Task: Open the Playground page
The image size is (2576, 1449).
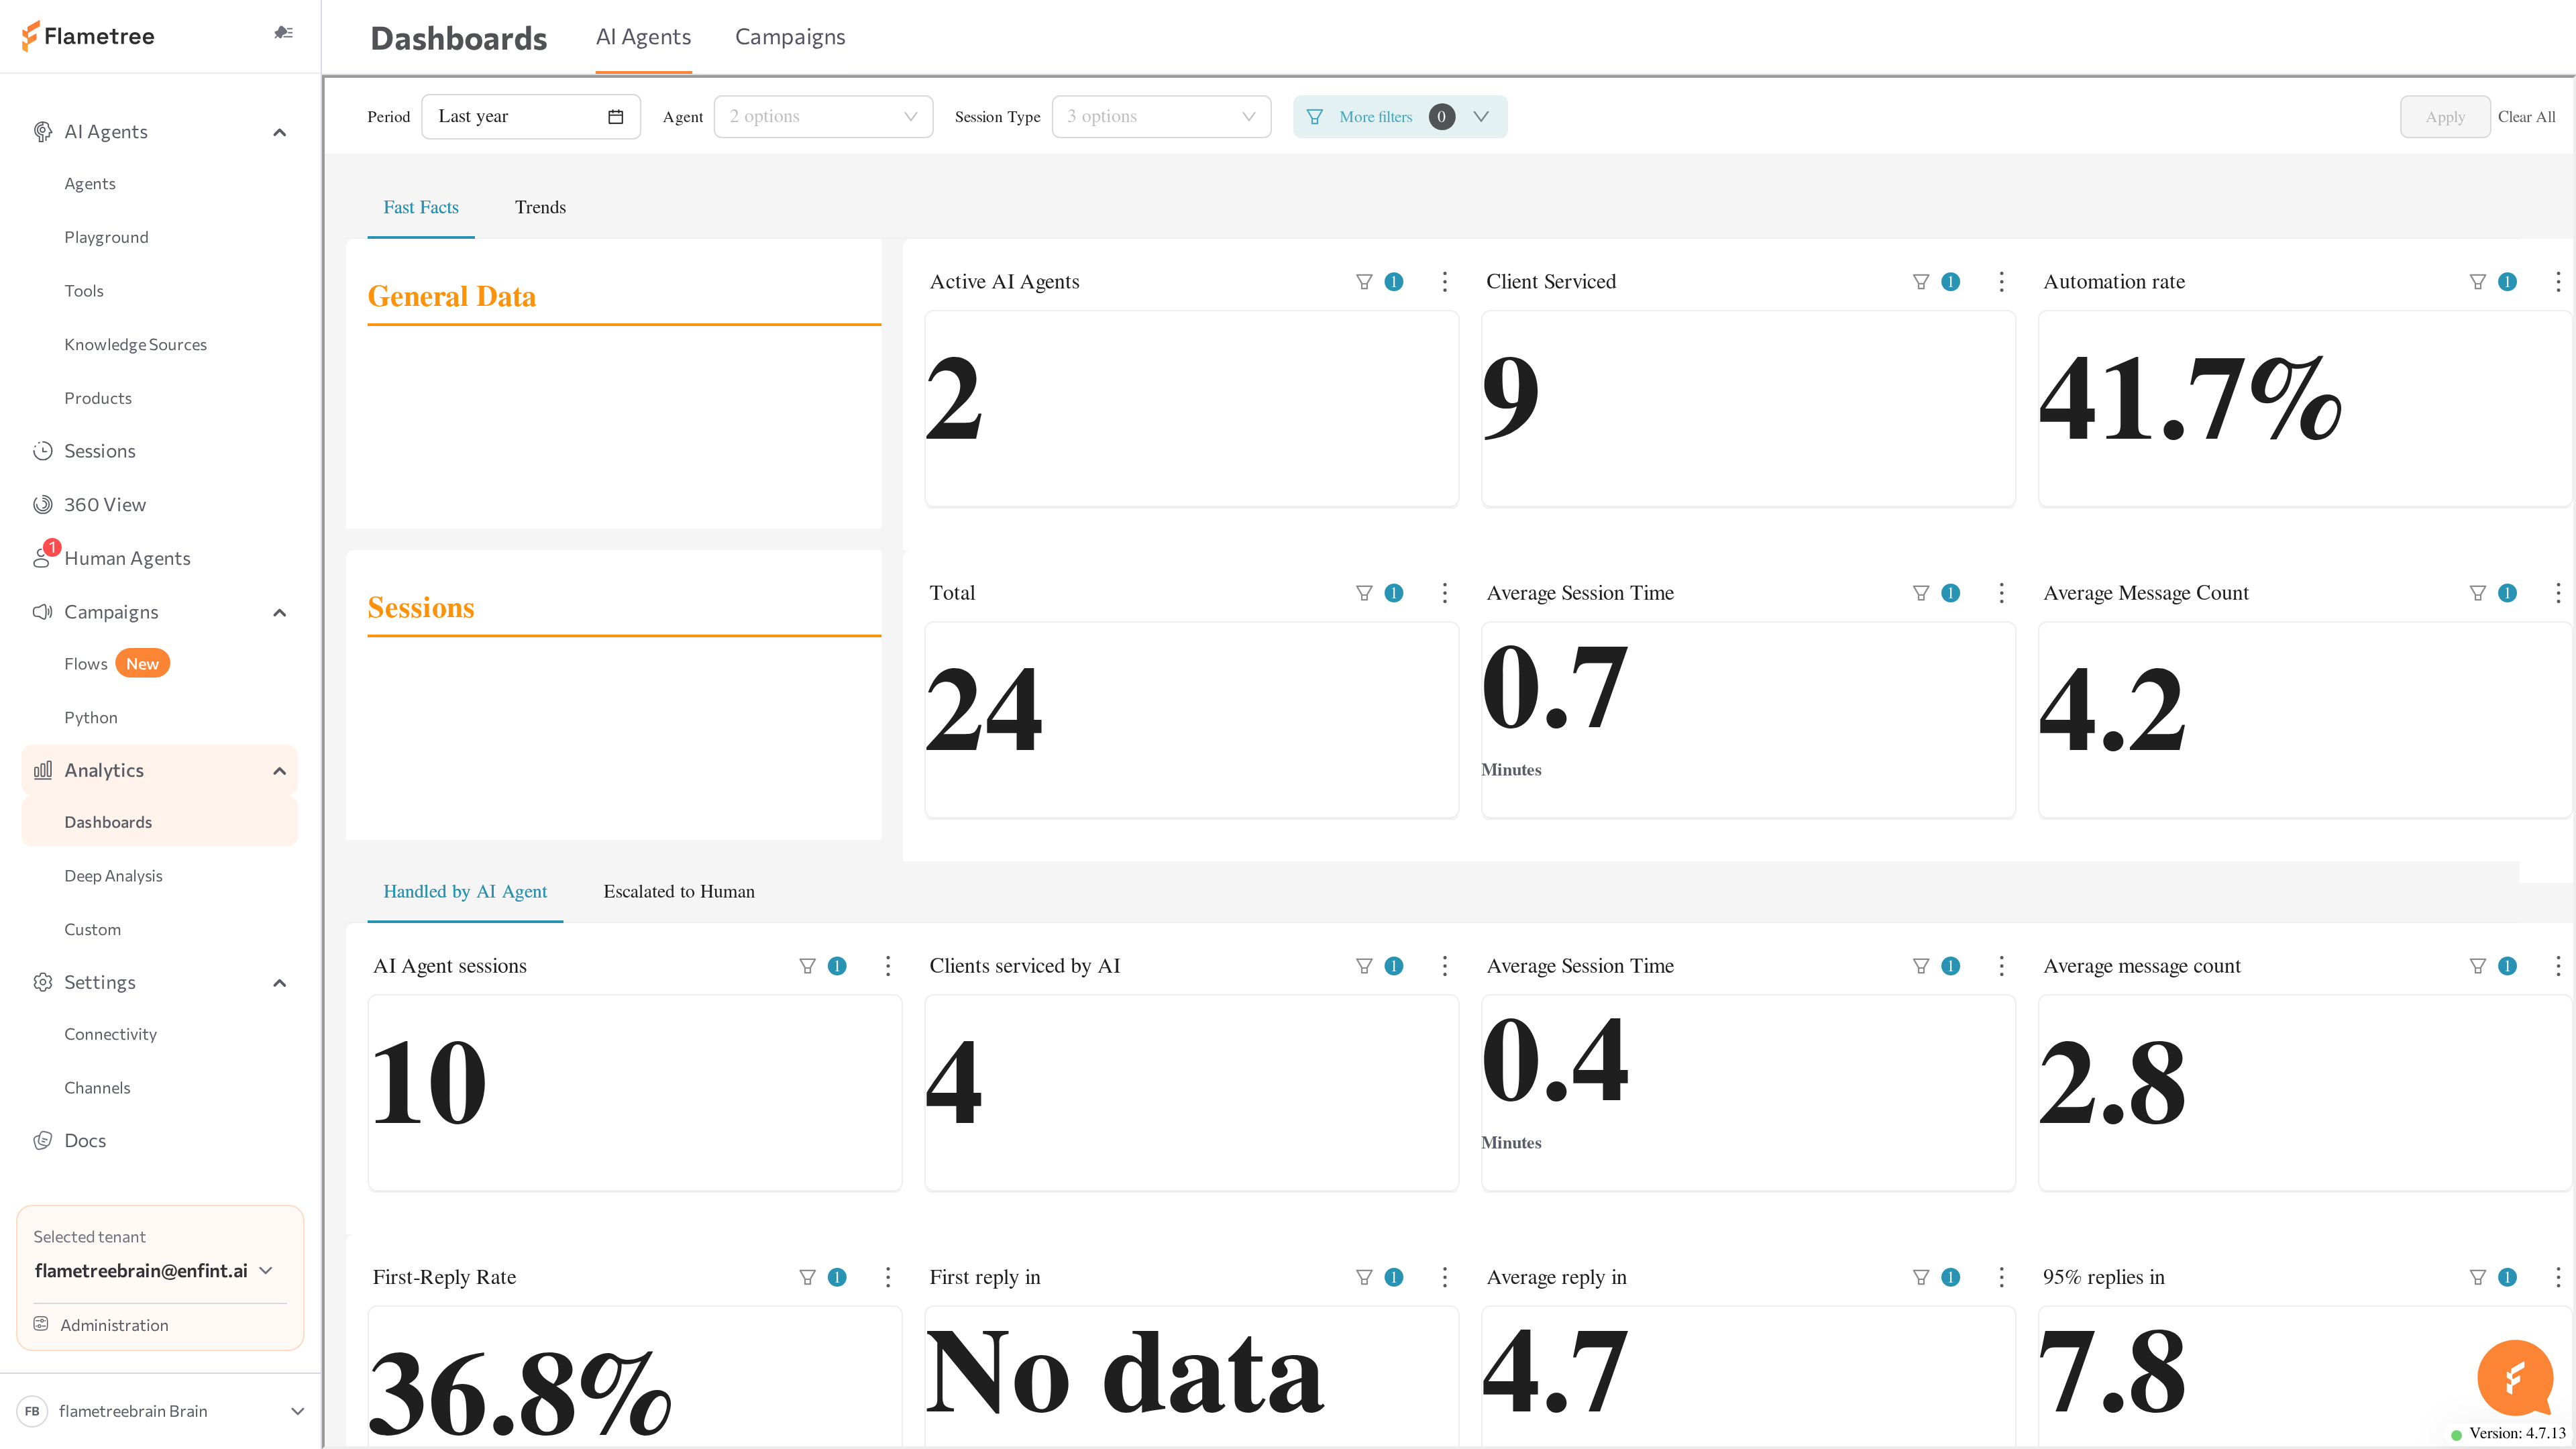Action: (106, 237)
